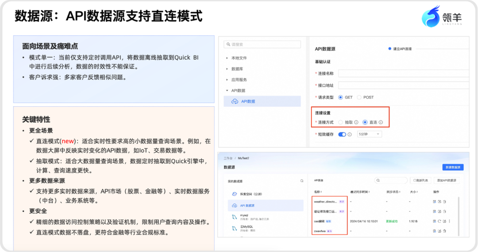Click the info icon next to 抽取
The image size is (478, 252).
356,122
